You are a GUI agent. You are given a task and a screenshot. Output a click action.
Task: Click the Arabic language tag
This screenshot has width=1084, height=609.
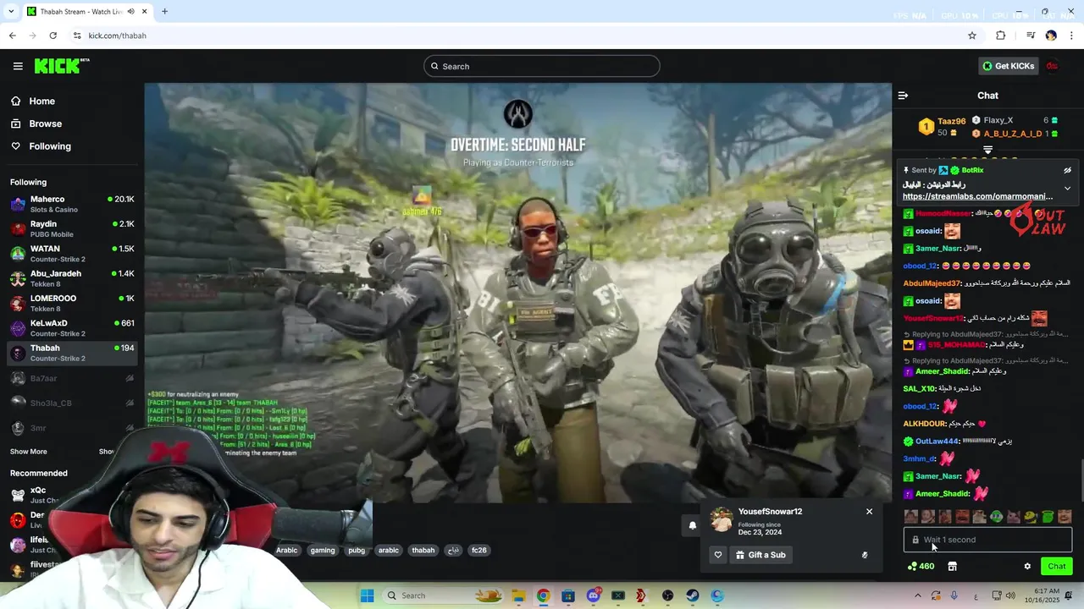(287, 550)
